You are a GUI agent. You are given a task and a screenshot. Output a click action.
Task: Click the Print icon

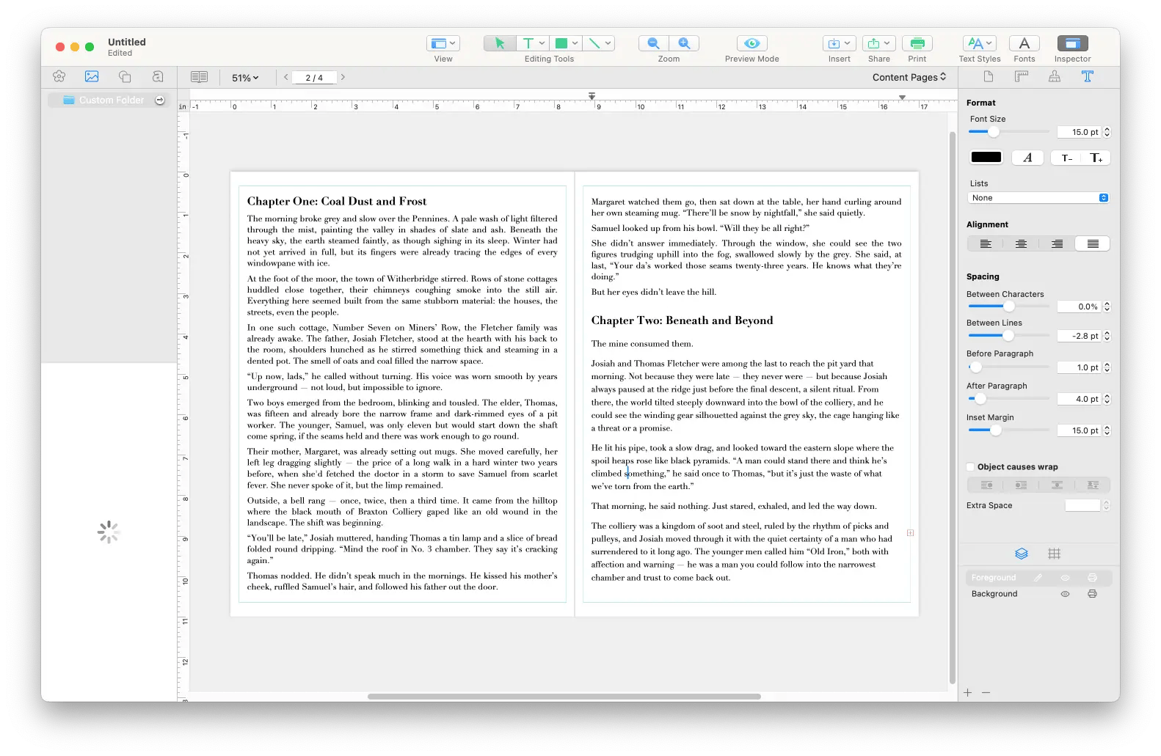click(917, 43)
